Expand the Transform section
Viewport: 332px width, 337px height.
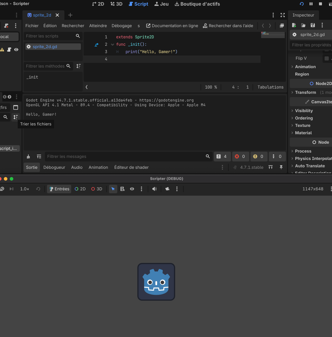point(305,92)
